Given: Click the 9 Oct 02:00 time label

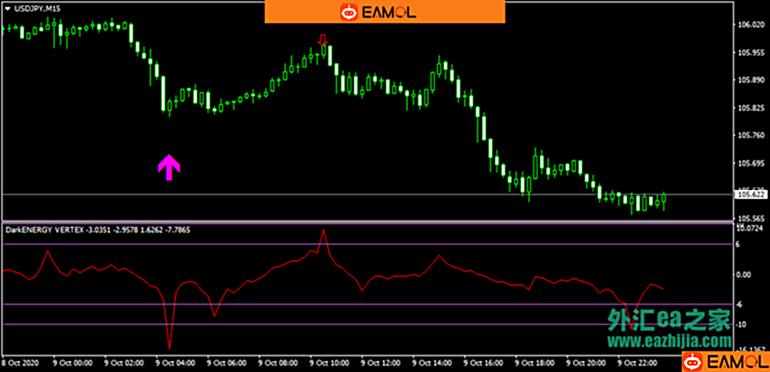Looking at the screenshot, I should click(x=124, y=364).
